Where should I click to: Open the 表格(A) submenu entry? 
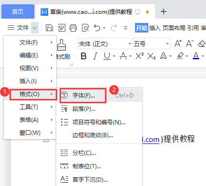pos(30,120)
